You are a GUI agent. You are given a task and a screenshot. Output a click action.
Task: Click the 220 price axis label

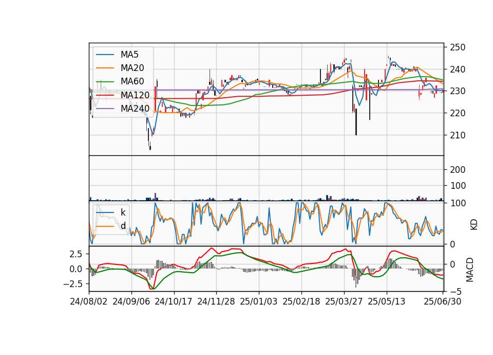[x=458, y=113]
